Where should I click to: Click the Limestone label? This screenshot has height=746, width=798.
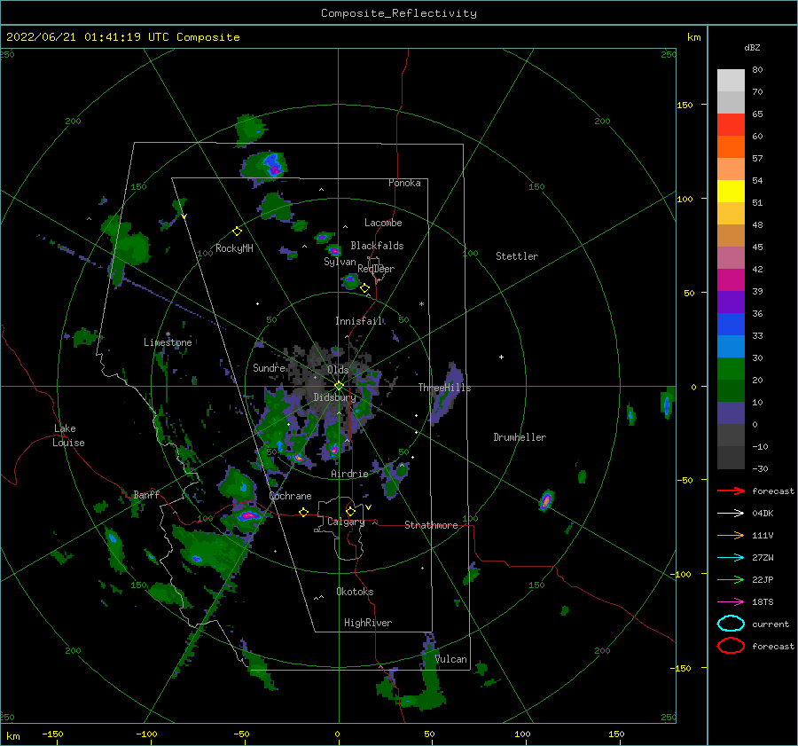coord(168,342)
